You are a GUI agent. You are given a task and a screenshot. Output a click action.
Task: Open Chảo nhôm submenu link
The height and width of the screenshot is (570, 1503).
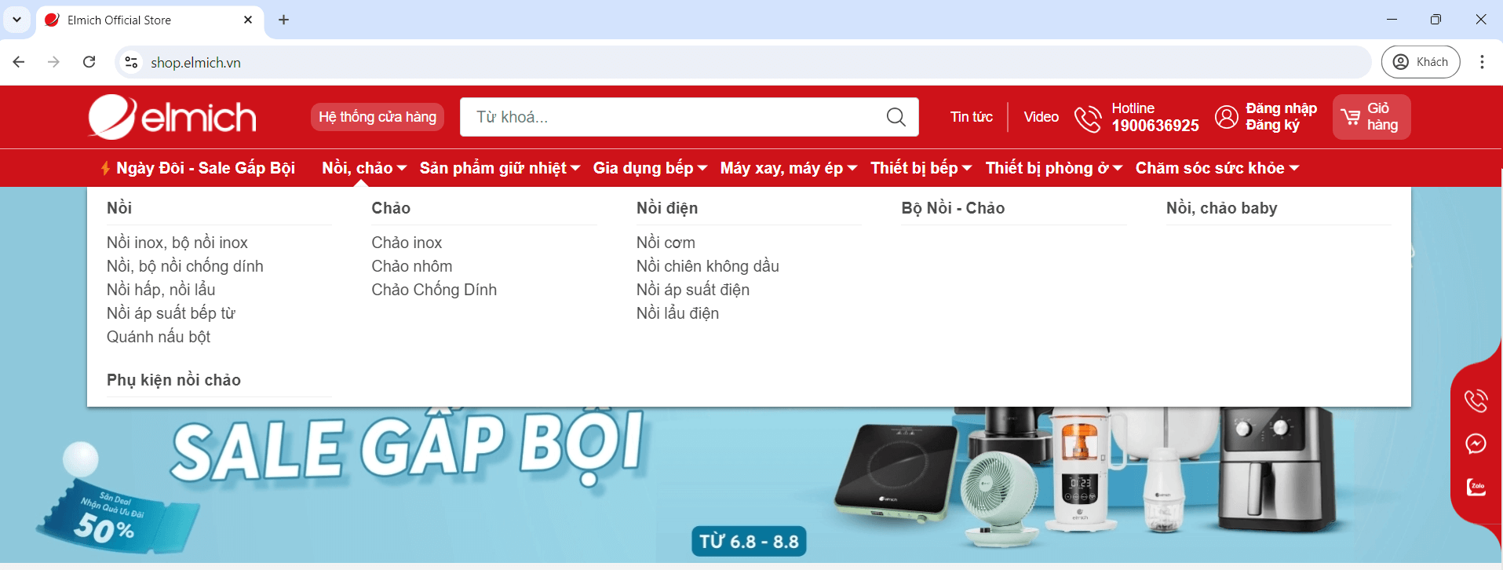click(x=412, y=266)
